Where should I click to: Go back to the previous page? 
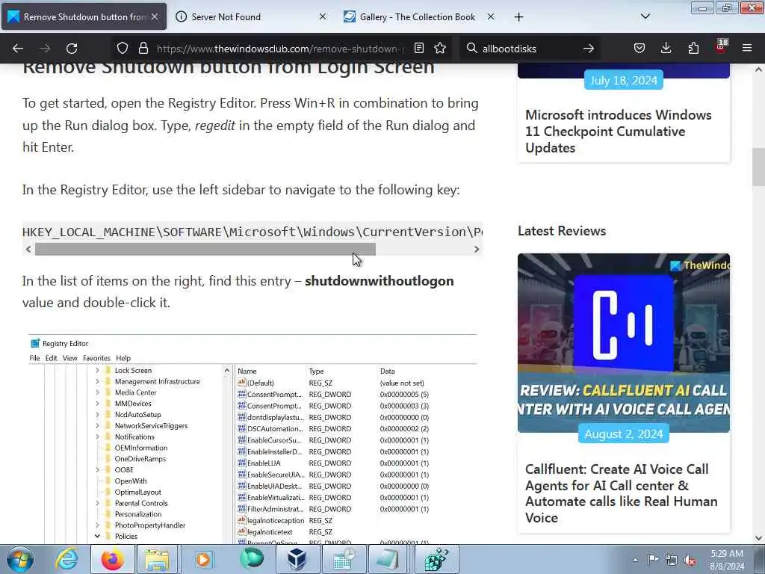click(x=18, y=49)
